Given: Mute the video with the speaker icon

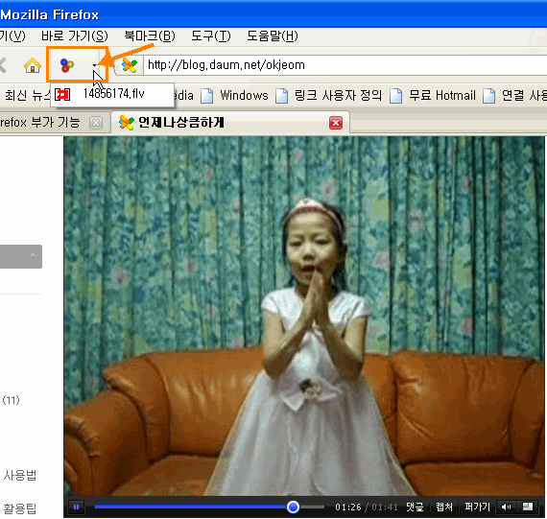Looking at the screenshot, I should point(506,507).
